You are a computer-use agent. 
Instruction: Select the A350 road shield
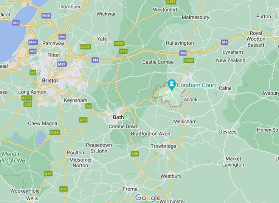189,61
